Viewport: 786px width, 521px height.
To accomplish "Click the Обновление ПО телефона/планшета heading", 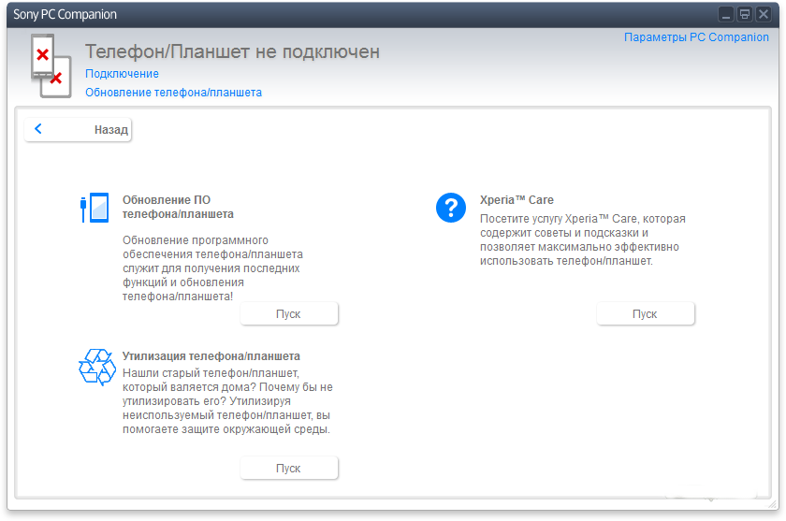I will tap(178, 207).
